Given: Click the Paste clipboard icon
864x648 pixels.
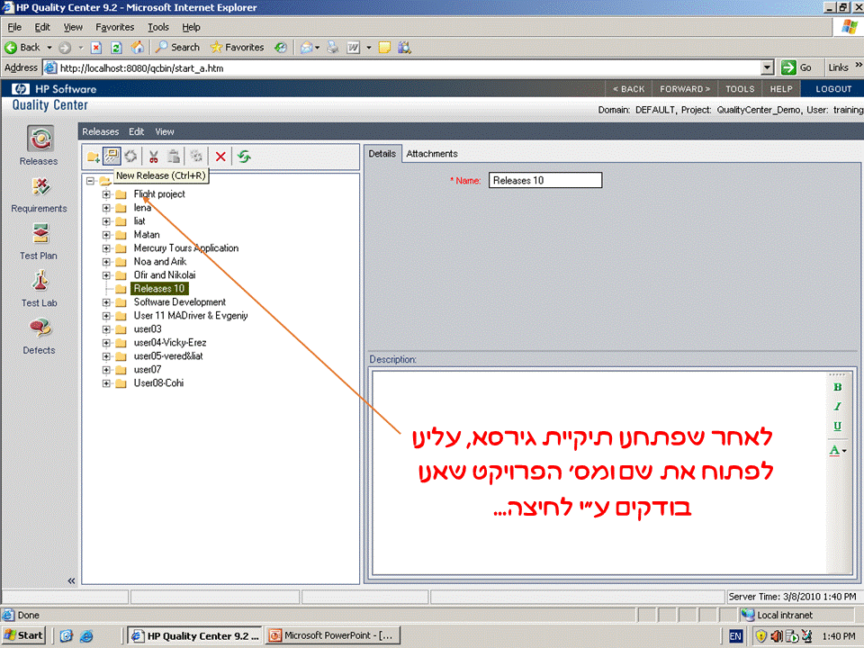Looking at the screenshot, I should coord(174,157).
